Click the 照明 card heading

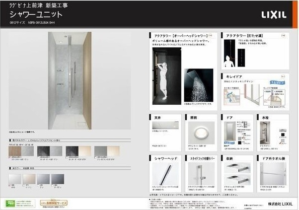(193, 118)
